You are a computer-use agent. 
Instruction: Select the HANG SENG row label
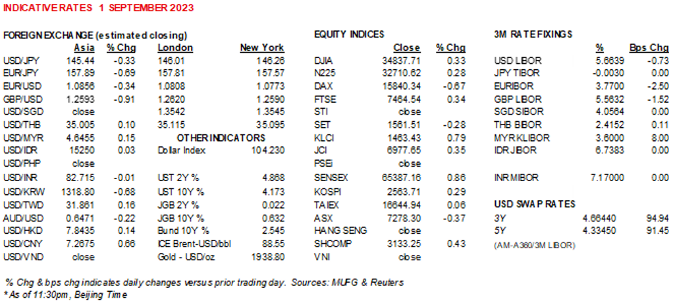click(x=340, y=231)
